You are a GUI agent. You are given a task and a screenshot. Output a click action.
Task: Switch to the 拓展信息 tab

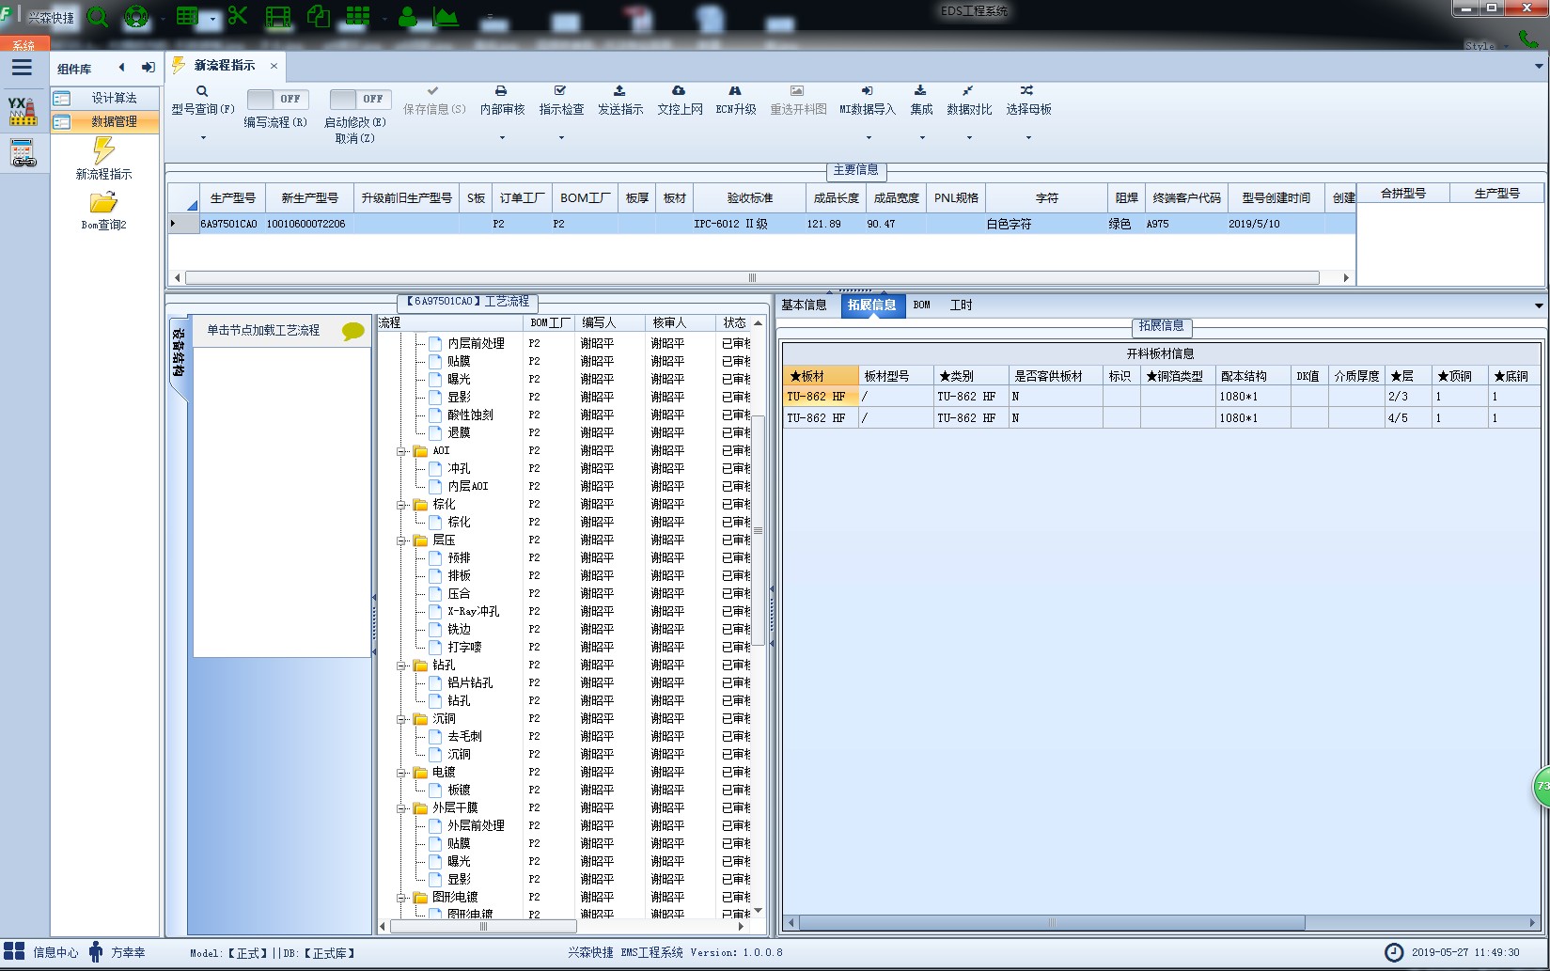(872, 305)
